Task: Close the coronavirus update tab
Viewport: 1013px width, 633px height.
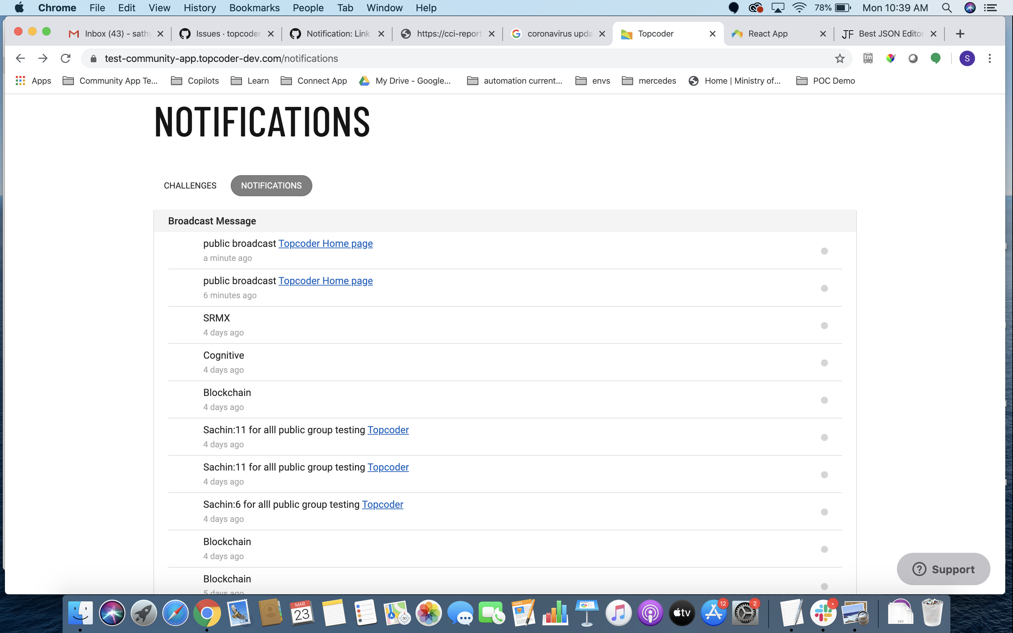Action: (602, 33)
